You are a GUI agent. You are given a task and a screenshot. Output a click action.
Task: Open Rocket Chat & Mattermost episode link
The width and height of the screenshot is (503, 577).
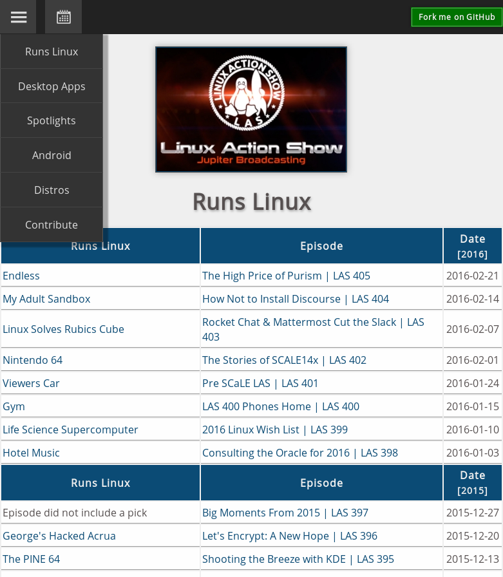[313, 329]
